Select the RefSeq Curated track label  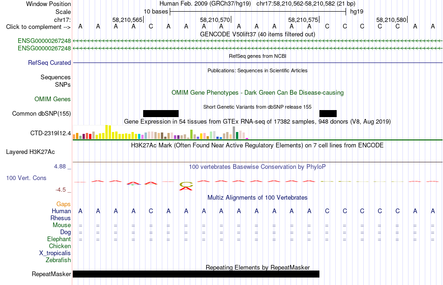49,63
